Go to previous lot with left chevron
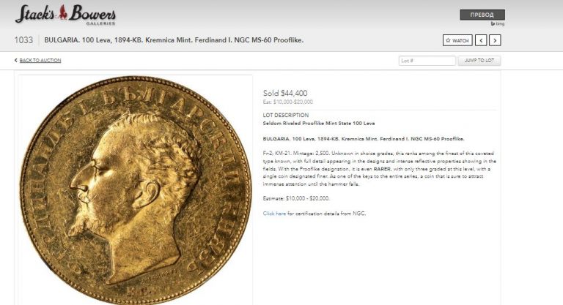563x305 pixels. pos(481,40)
